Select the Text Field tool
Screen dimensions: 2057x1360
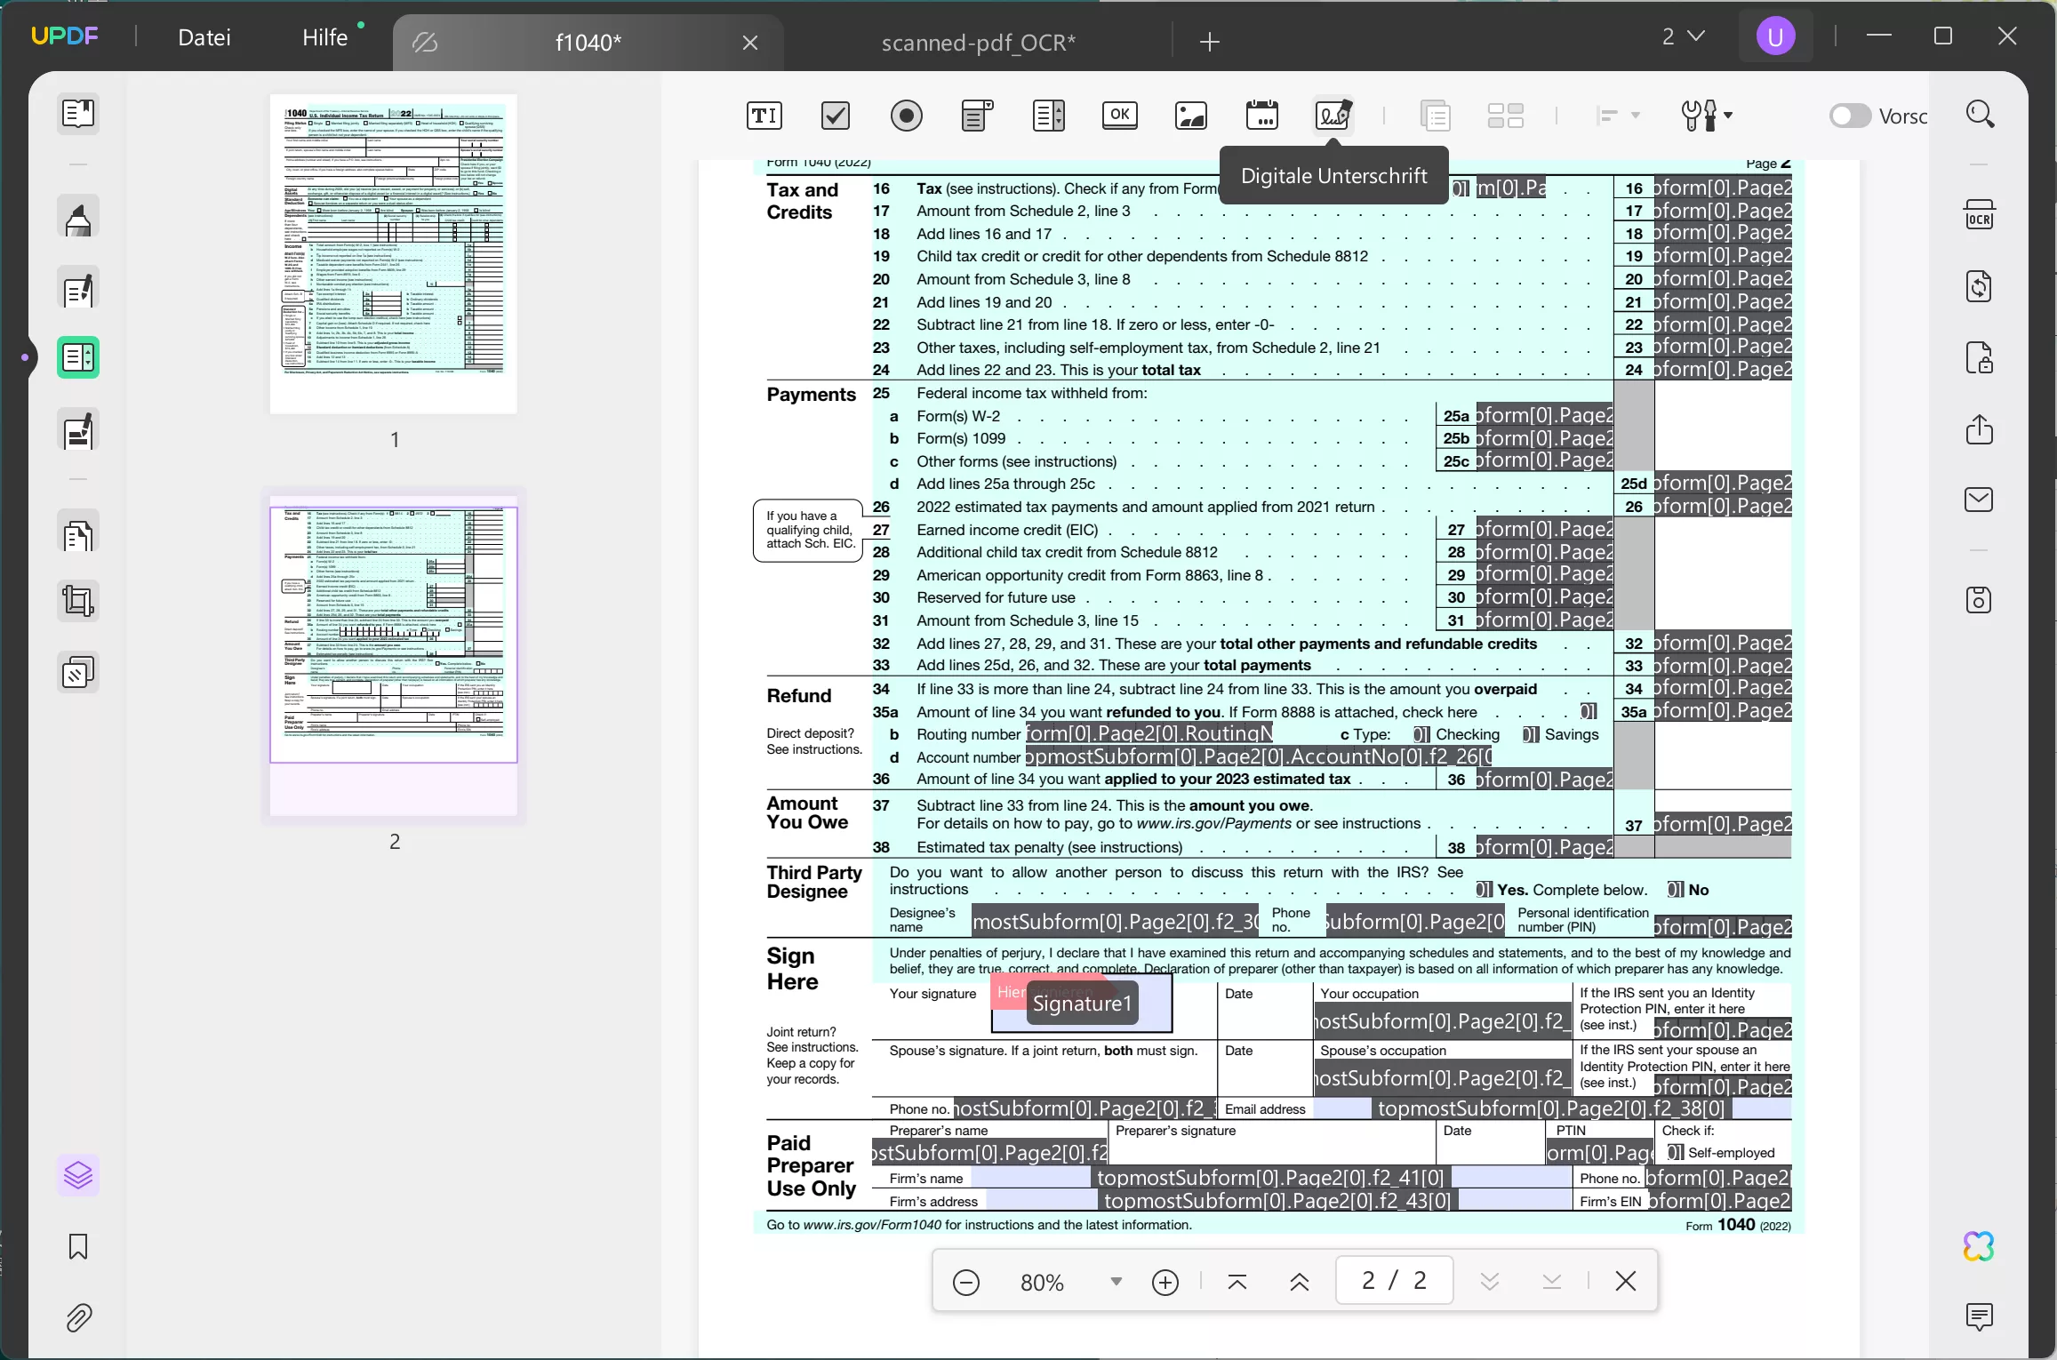(x=764, y=116)
